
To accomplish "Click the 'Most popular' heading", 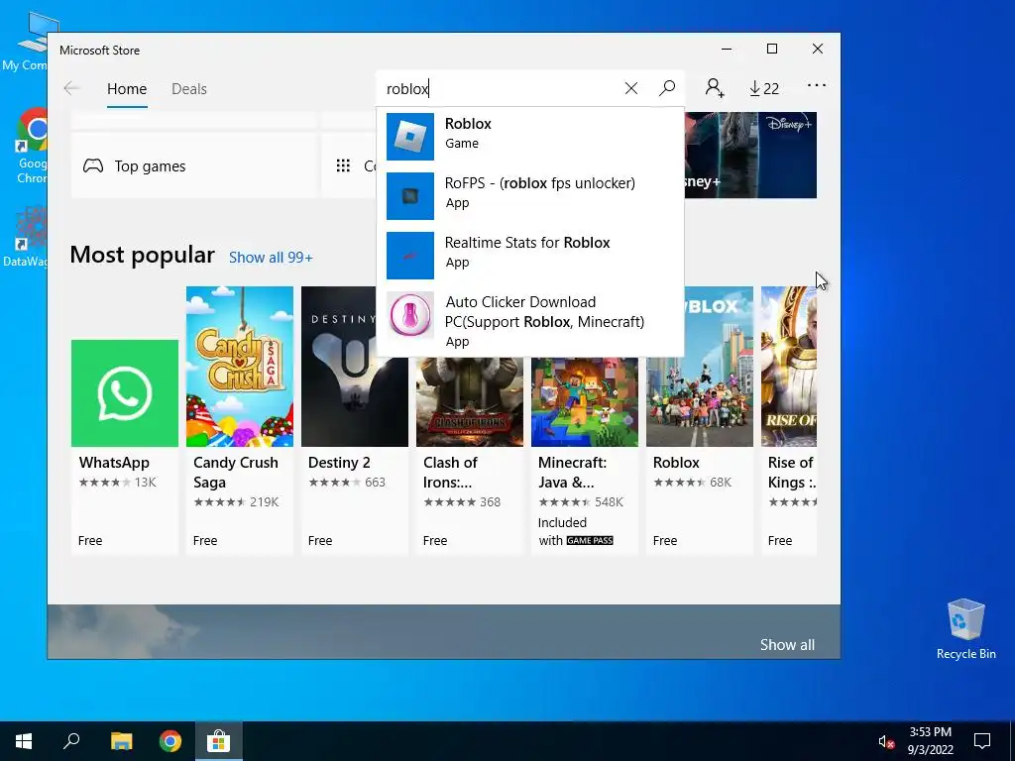I will [143, 255].
